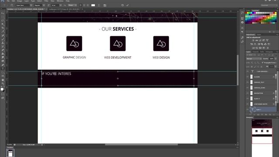Toggle Character and Paragraph panels icon
Viewport: 279px width, 157px height.
105,5
